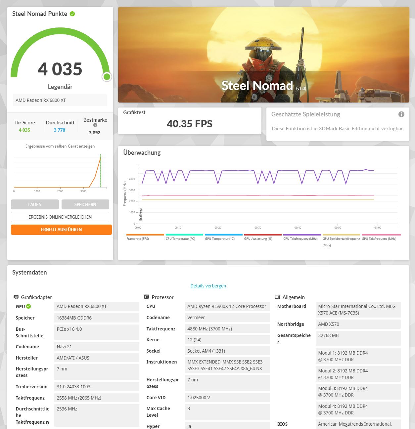The image size is (415, 429).
Task: Click the 2558 MHz (2065 MHz) value
Action: click(97, 398)
